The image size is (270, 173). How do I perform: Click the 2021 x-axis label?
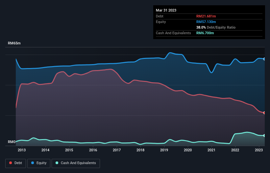211,150
